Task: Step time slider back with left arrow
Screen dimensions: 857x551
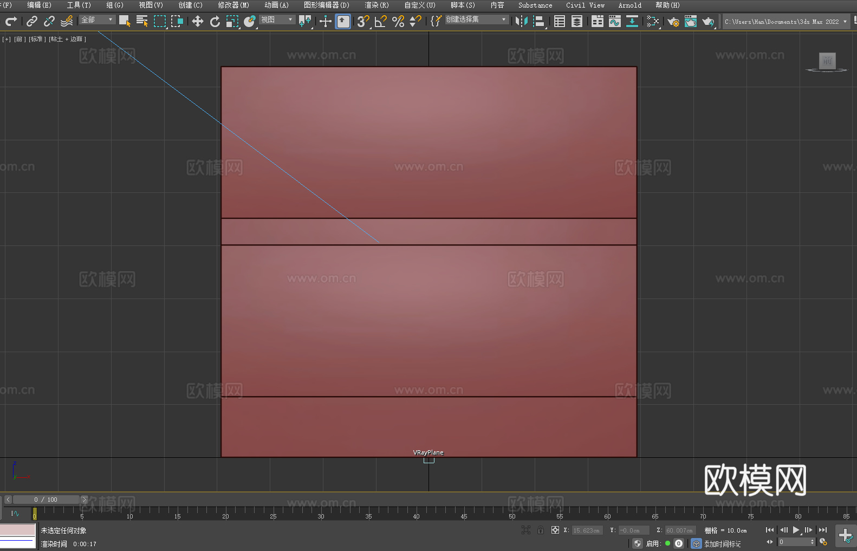Action: pyautogui.click(x=8, y=500)
